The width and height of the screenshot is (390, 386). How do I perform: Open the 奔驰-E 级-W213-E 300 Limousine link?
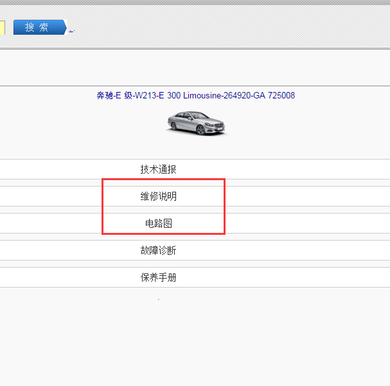click(x=196, y=95)
